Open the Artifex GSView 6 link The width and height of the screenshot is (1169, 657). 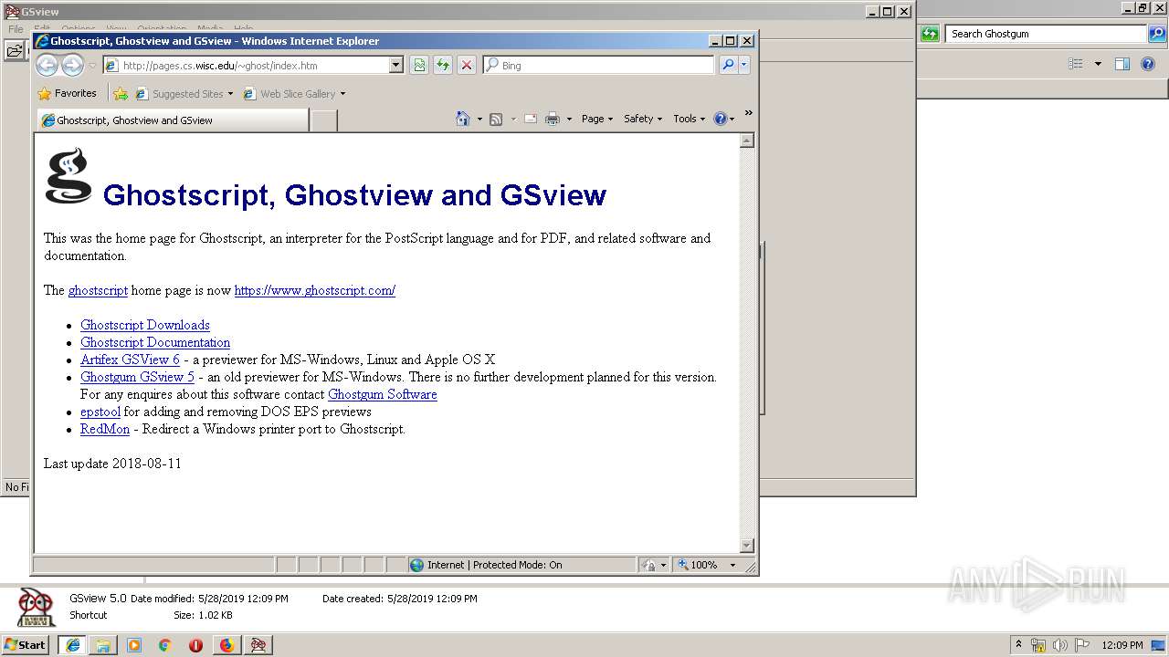coord(130,360)
